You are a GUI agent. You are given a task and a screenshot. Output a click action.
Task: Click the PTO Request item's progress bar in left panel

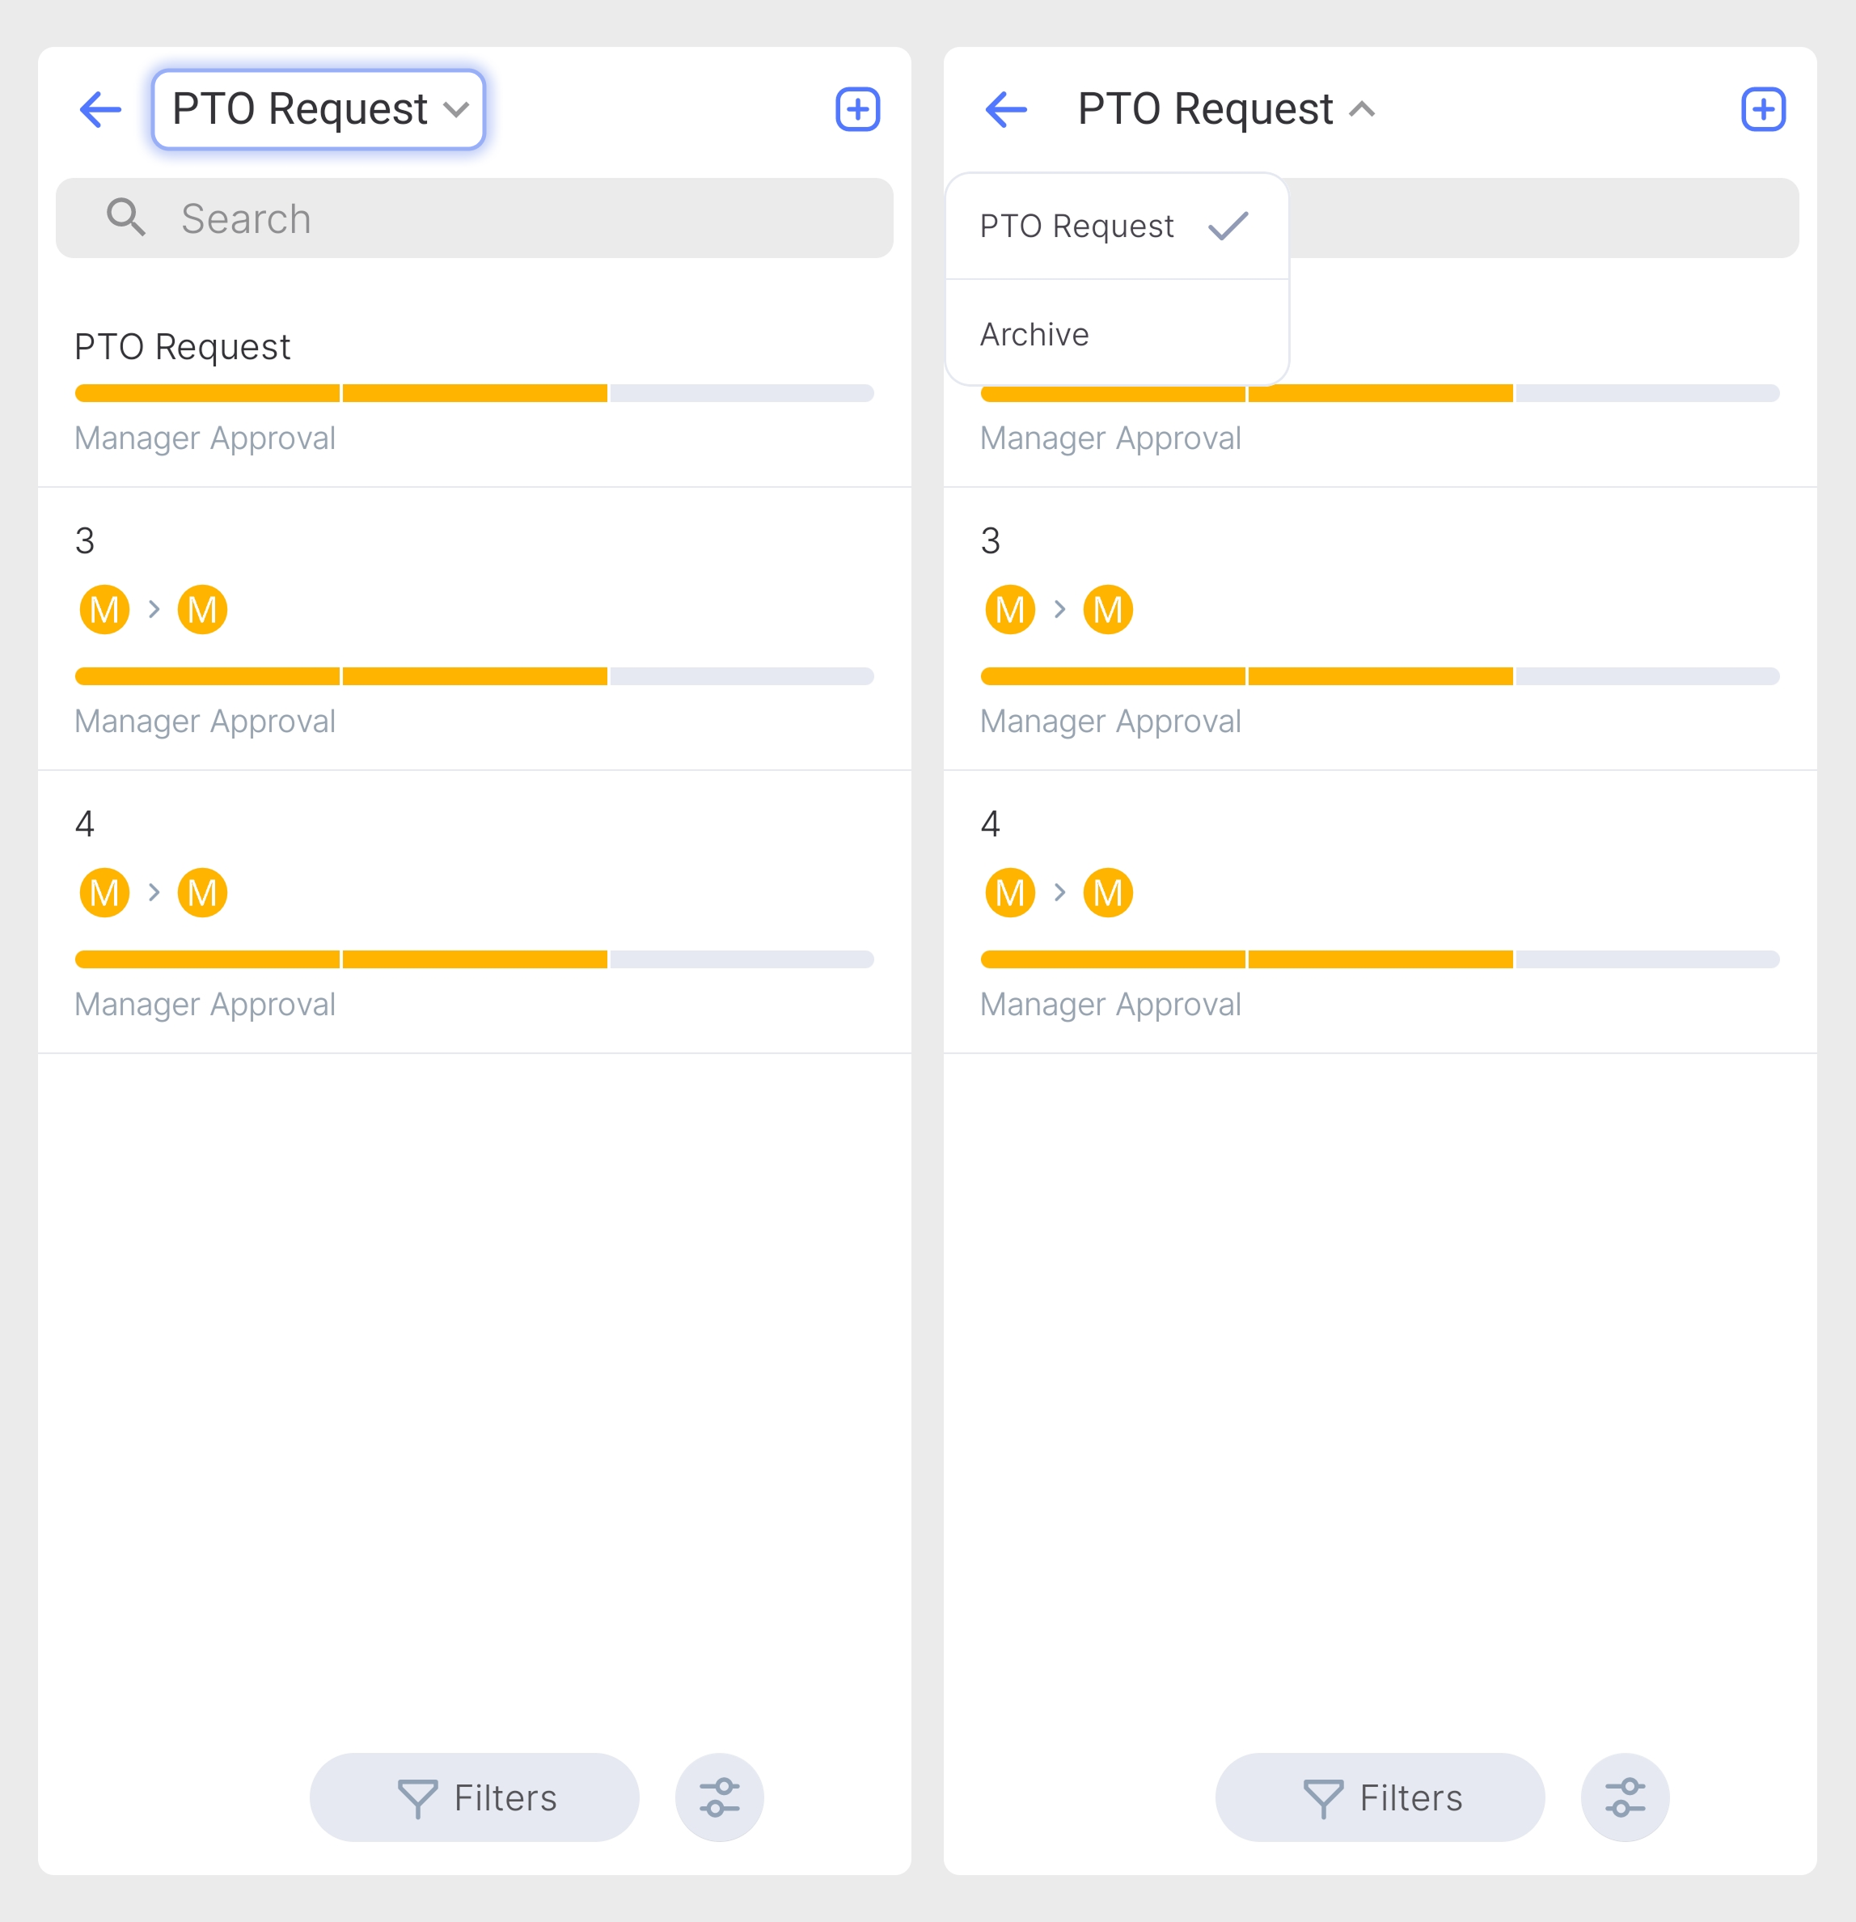coord(475,393)
